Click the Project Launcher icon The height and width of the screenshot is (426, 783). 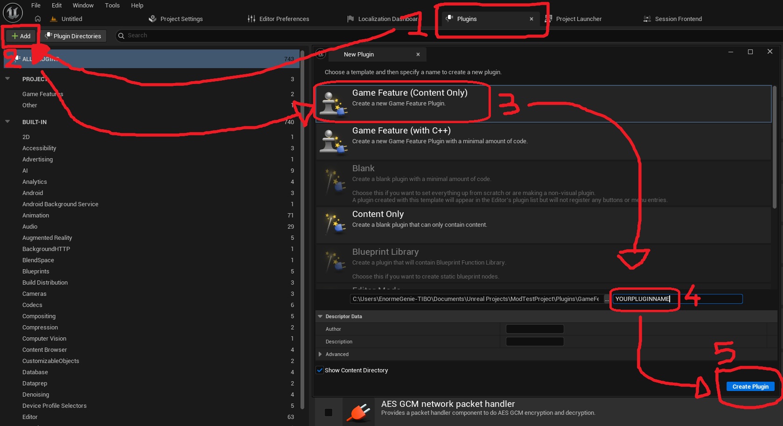coord(548,19)
